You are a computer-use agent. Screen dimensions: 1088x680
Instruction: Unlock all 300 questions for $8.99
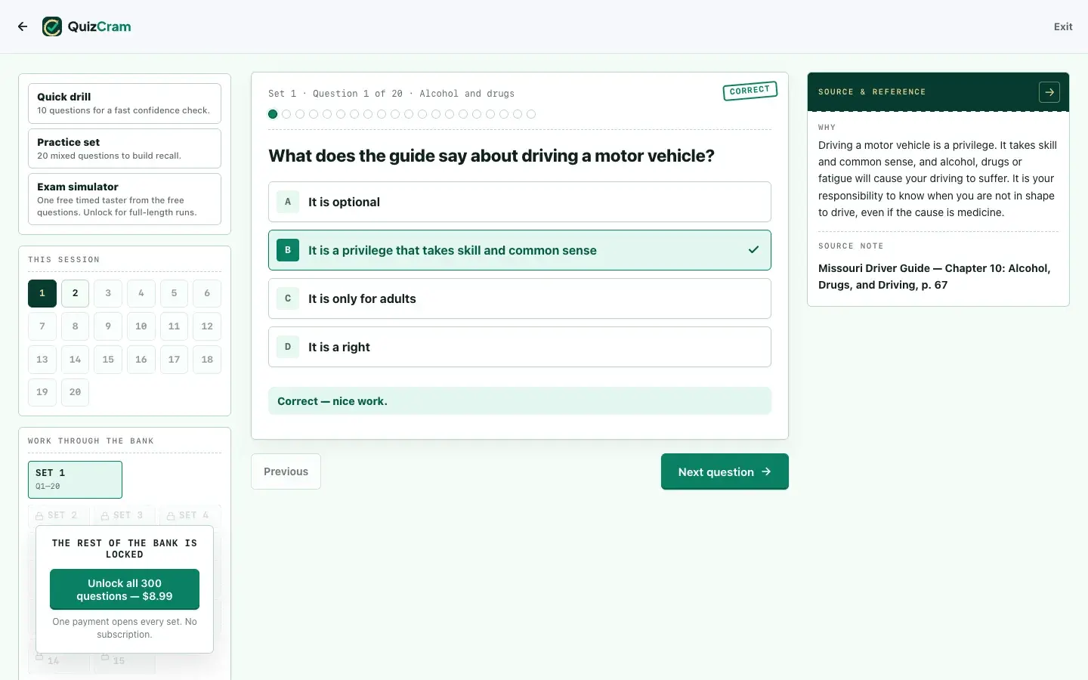click(x=125, y=589)
